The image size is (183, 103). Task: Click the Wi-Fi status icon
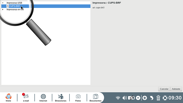[x=118, y=98]
